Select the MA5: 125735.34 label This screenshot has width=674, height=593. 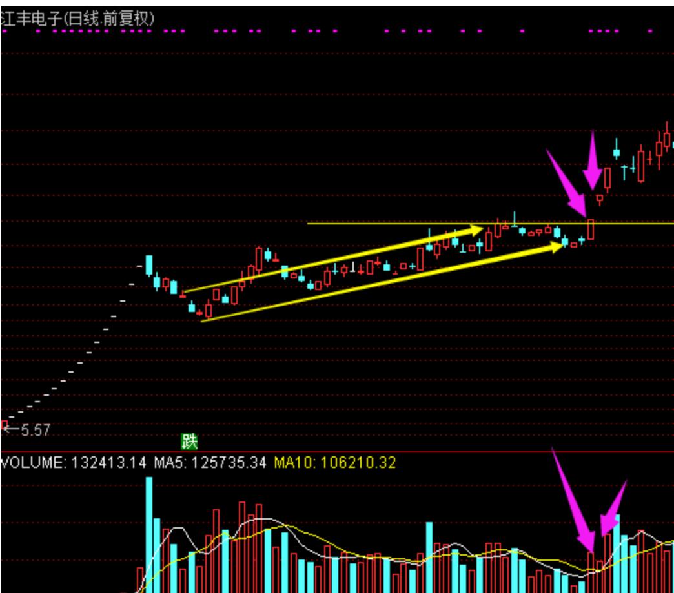tap(210, 462)
